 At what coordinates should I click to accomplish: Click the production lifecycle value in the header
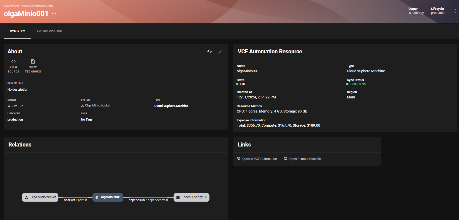coord(438,13)
